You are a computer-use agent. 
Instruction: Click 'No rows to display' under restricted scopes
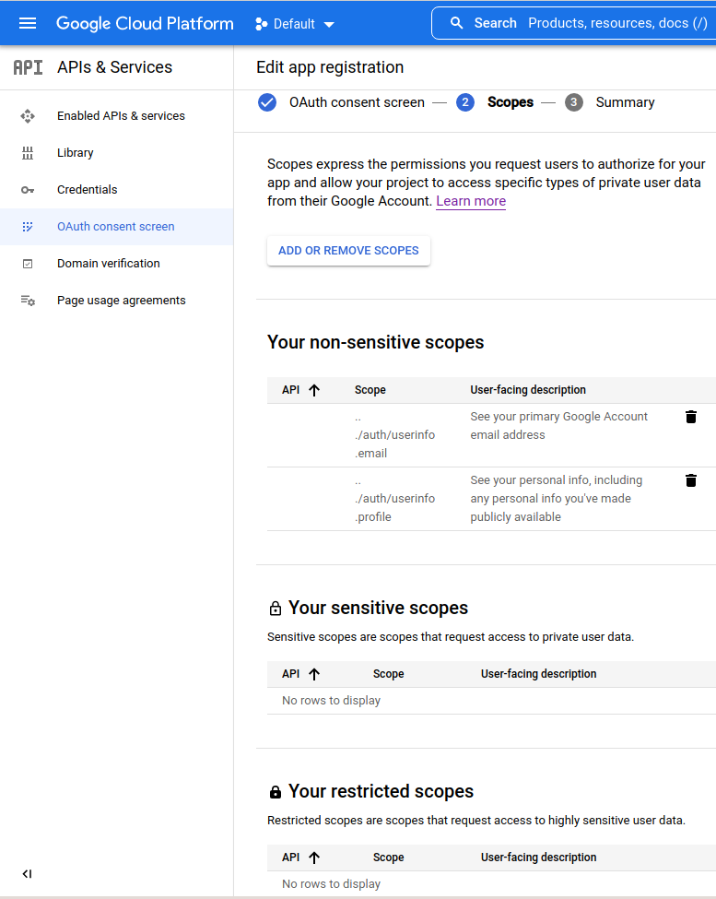(x=331, y=884)
